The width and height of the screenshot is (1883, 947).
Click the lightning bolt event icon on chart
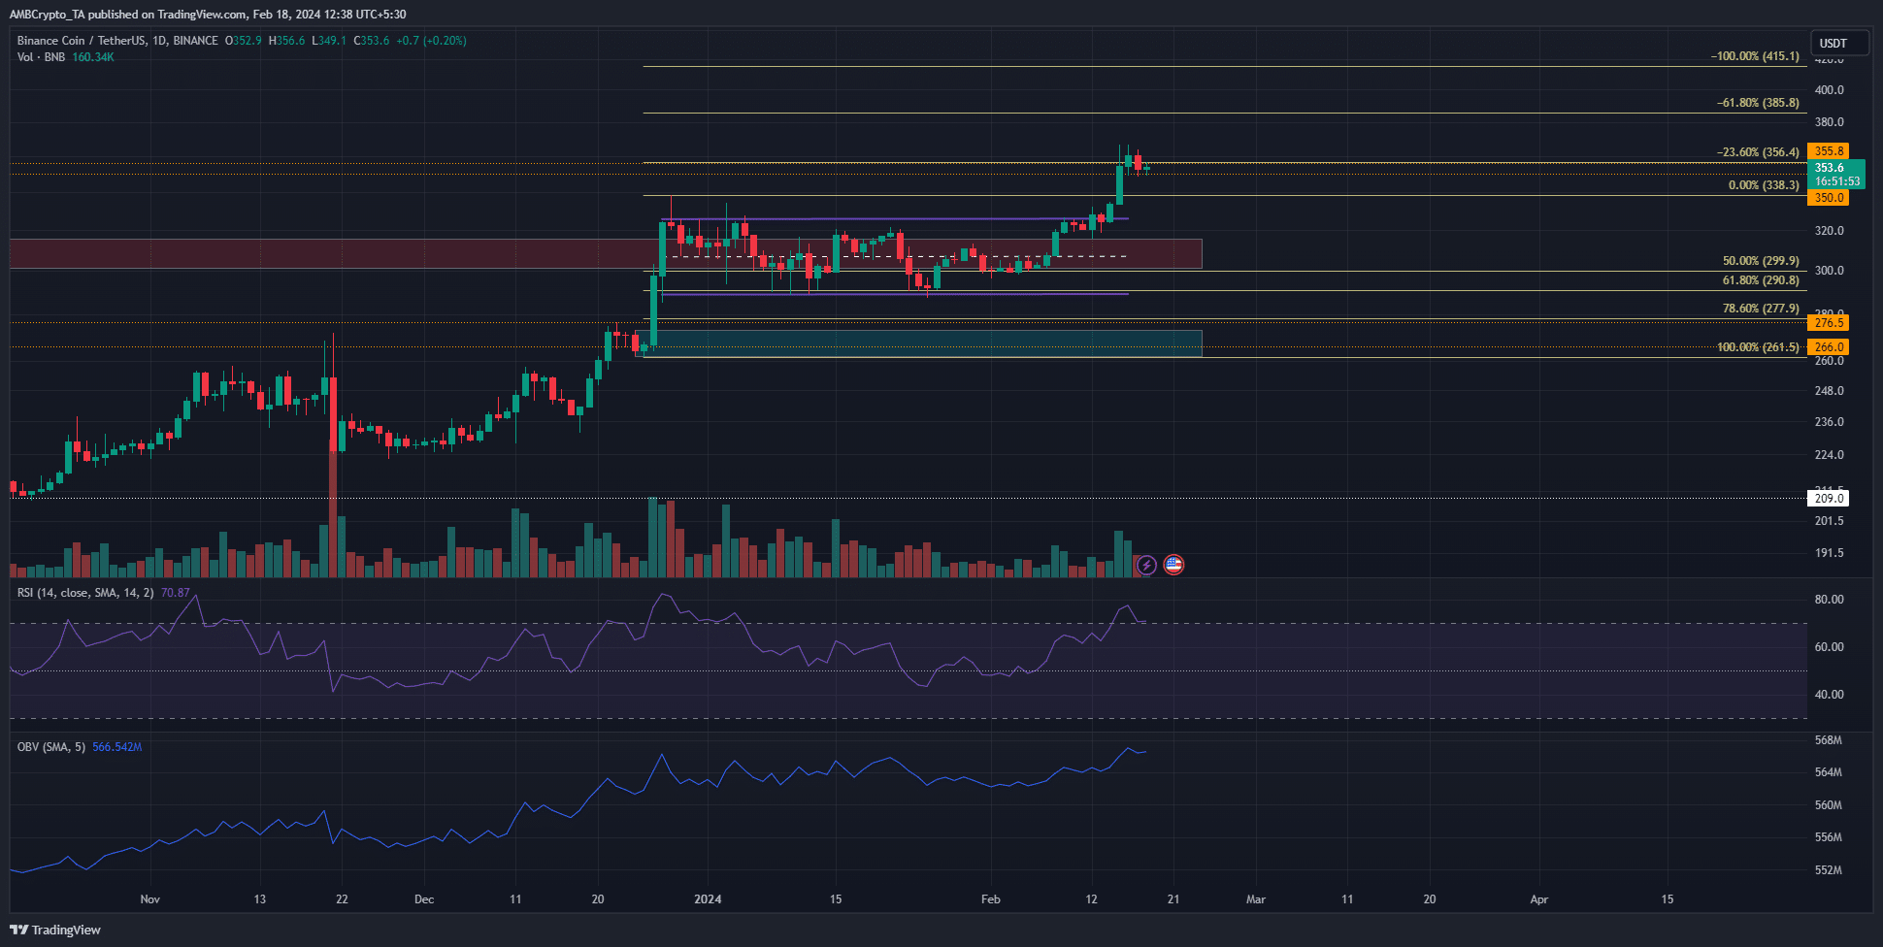[x=1146, y=565]
